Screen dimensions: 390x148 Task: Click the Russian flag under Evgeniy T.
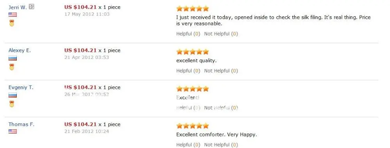point(13,95)
